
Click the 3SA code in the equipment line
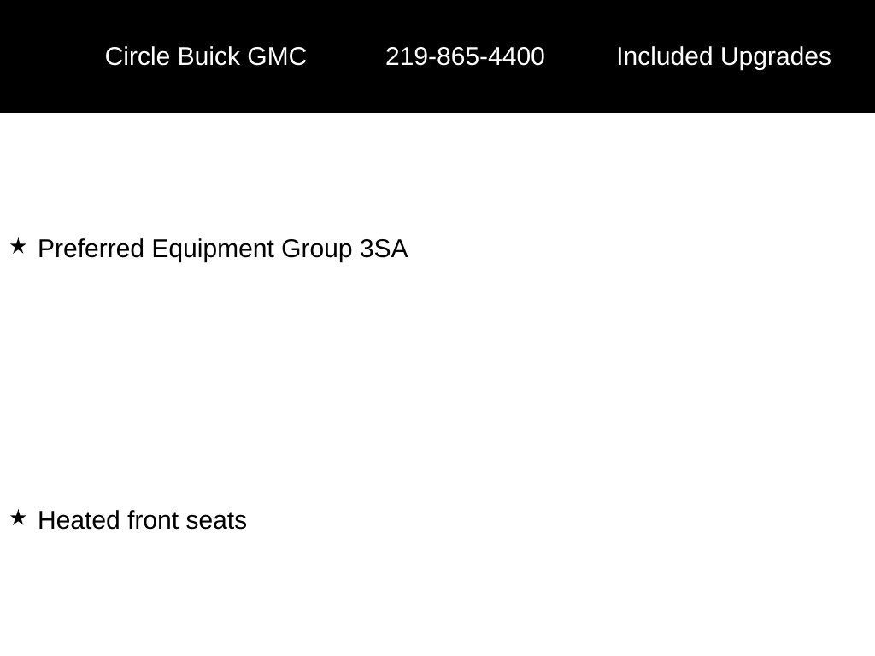[384, 249]
